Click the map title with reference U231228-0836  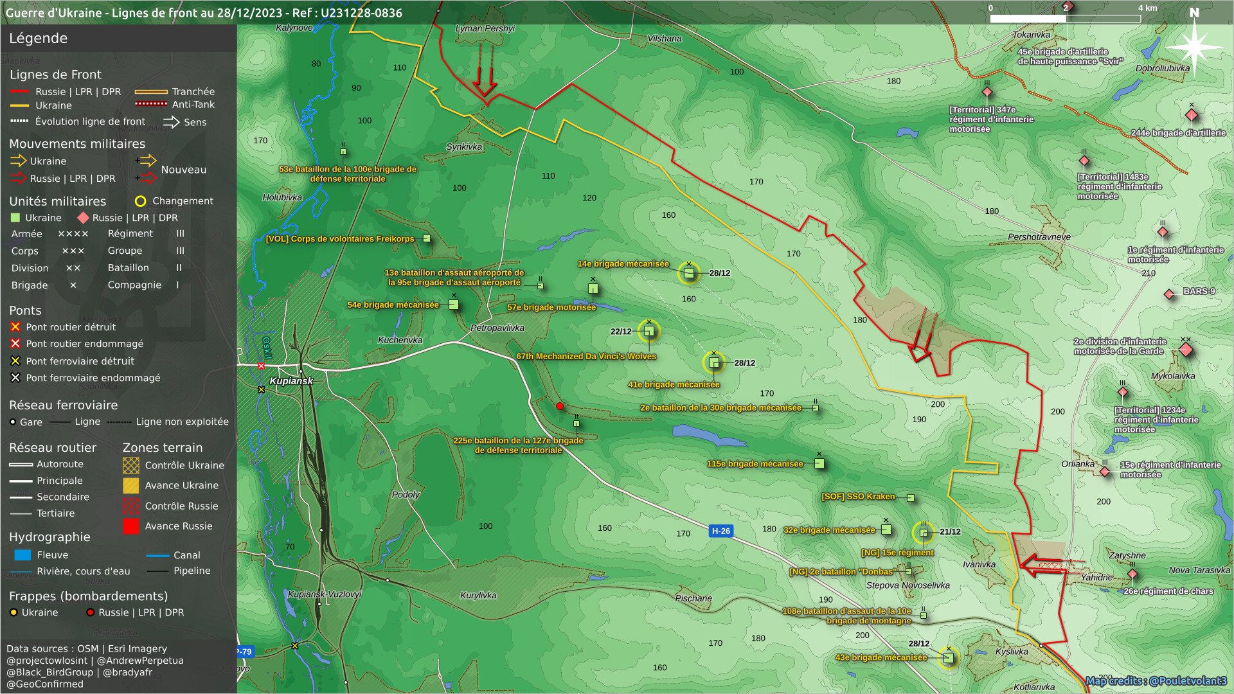click(x=204, y=13)
